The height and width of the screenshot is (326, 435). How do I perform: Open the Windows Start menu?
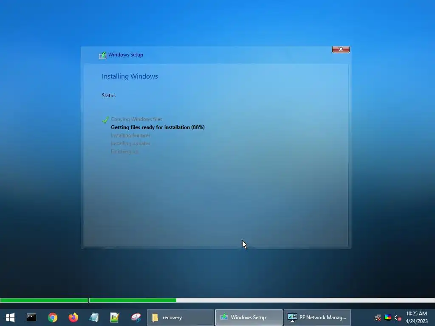[x=10, y=318]
